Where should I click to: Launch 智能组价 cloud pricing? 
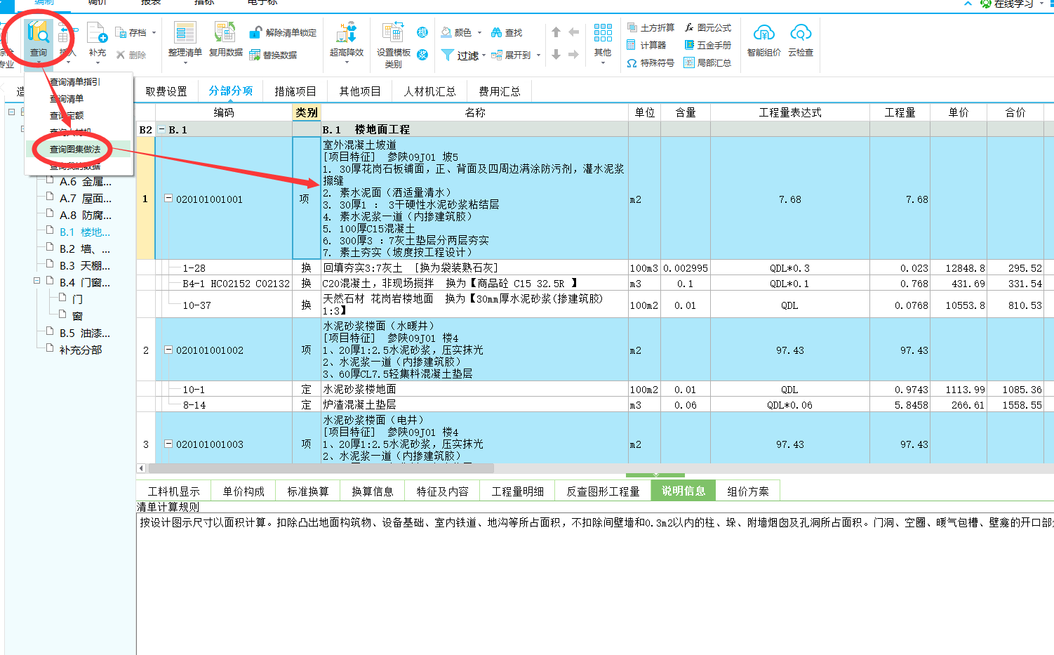coord(763,41)
